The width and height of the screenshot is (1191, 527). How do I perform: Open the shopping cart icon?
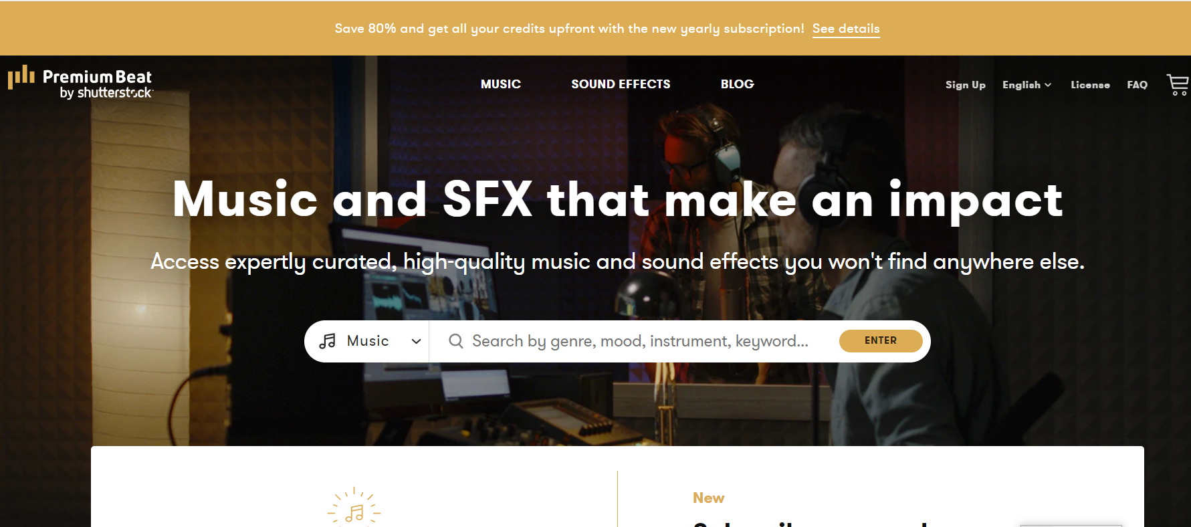coord(1178,84)
